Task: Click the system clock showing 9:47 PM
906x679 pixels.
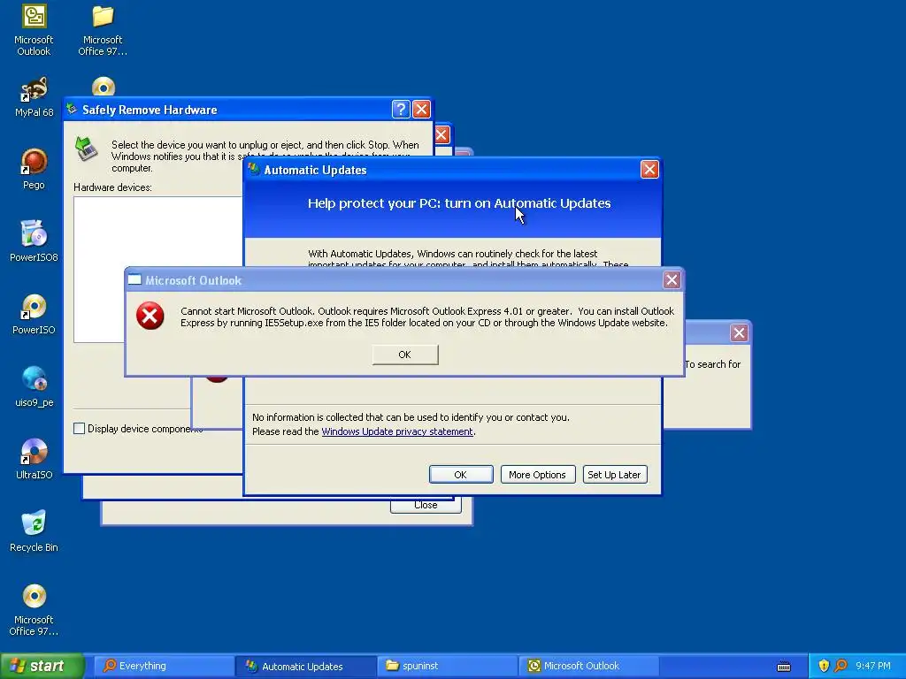Action: click(x=873, y=666)
